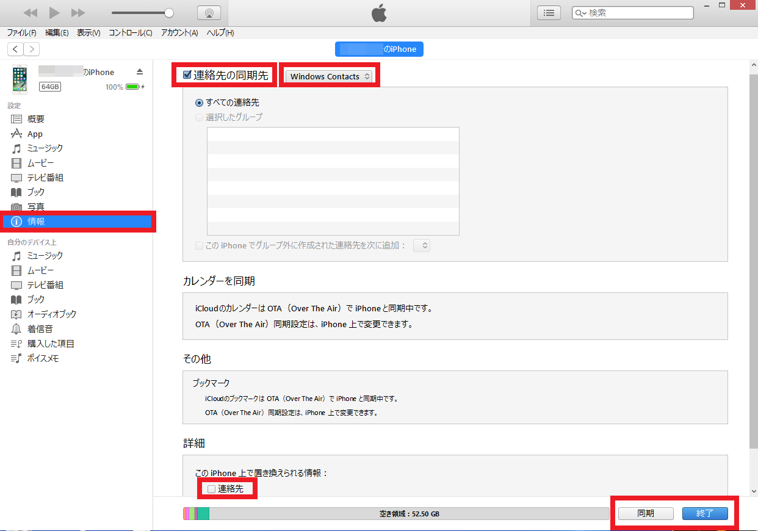This screenshot has width=758, height=531.
Task: Open the ファイル(F) menu
Action: [21, 32]
